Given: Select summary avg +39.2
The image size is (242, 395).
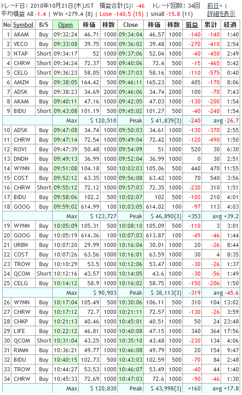Looking at the screenshot, I should click(226, 216).
